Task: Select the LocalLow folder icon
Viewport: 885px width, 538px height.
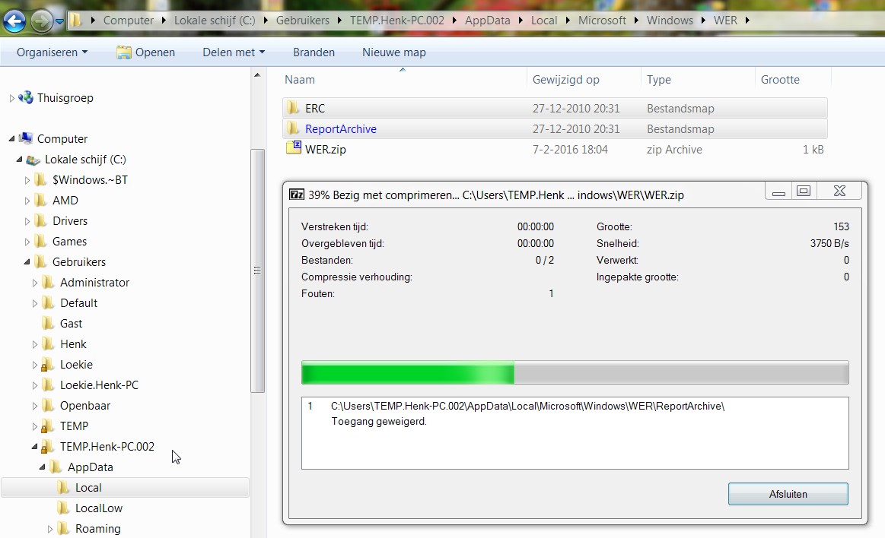Action: point(64,508)
